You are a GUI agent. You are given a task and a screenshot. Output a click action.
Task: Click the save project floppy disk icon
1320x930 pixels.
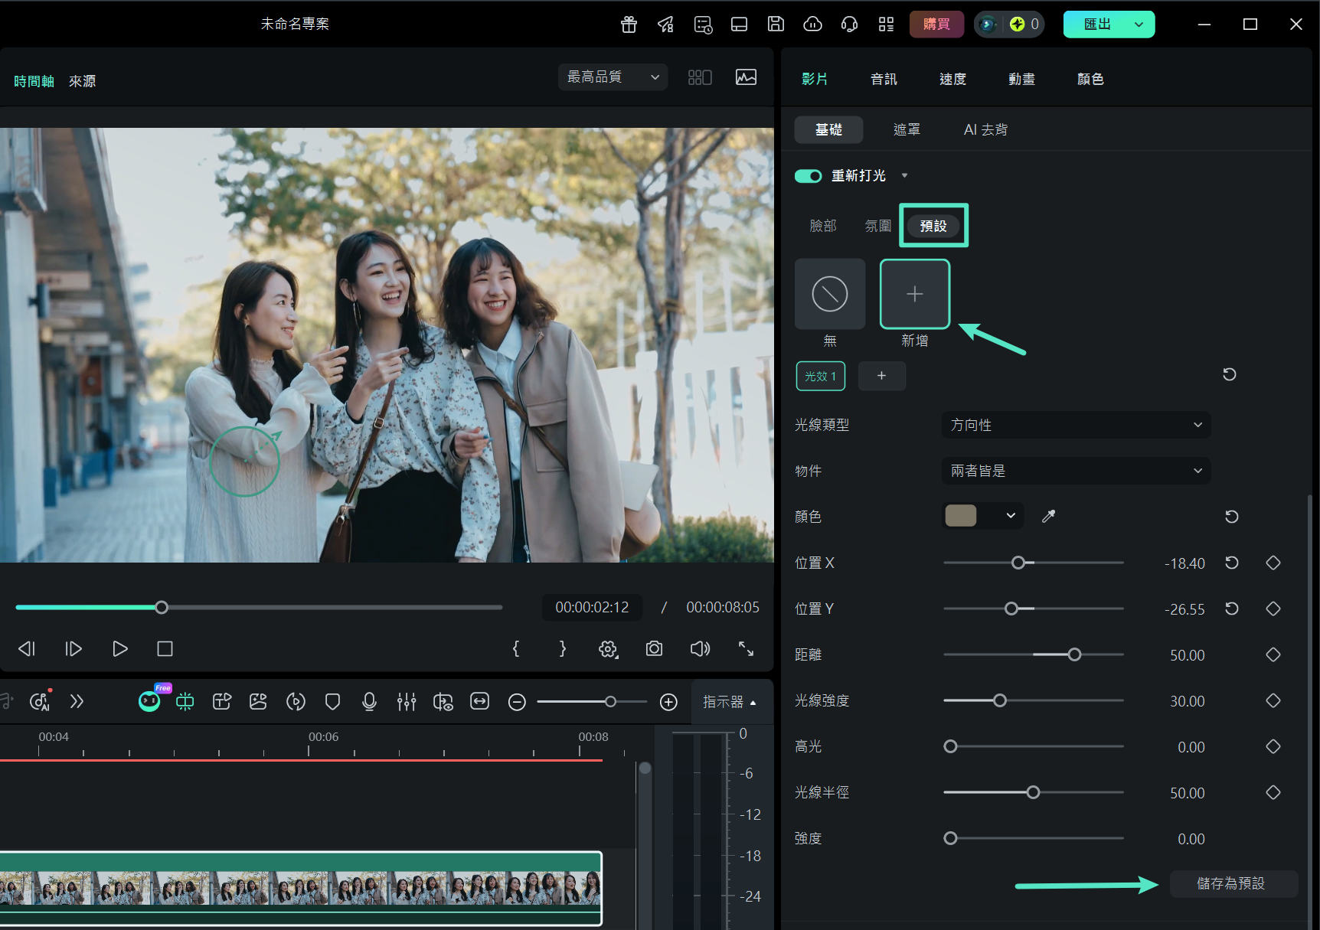776,24
